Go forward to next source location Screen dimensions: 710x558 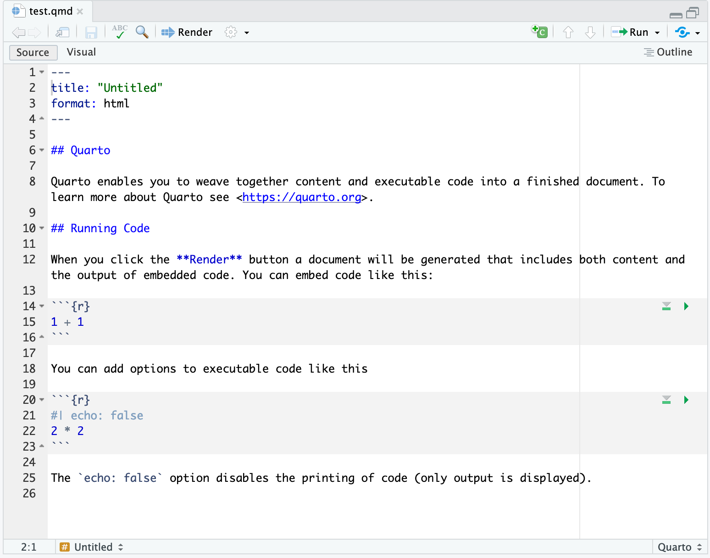point(34,32)
